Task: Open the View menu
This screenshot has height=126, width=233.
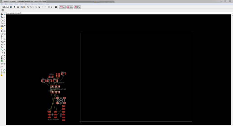Action: coord(16,4)
